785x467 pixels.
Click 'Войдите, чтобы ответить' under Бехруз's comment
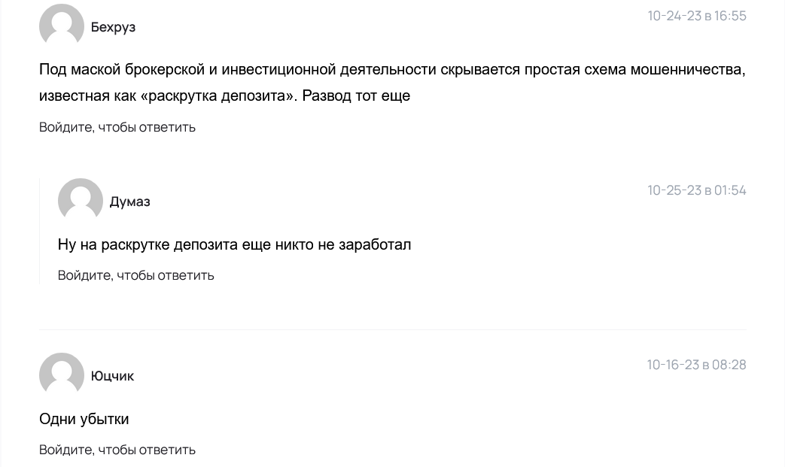117,127
